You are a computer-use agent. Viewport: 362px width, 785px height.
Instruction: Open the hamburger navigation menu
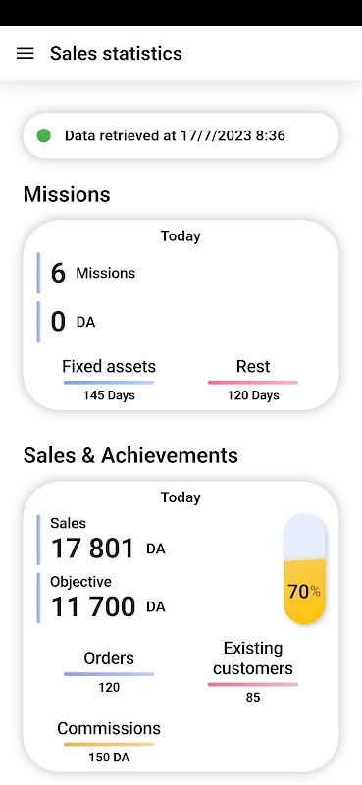click(26, 54)
